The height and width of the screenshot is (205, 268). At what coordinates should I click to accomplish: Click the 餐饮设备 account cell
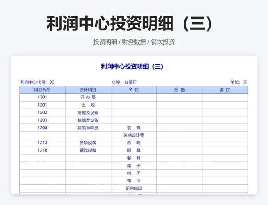point(88,151)
